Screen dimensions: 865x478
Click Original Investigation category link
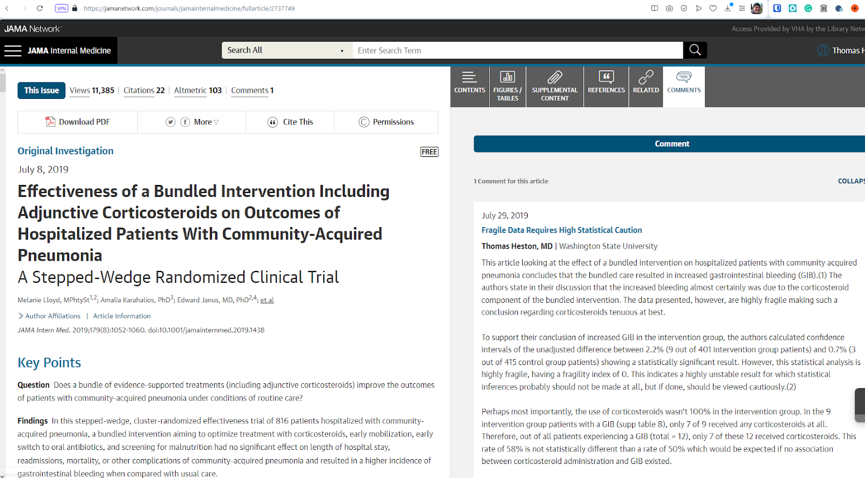[65, 151]
